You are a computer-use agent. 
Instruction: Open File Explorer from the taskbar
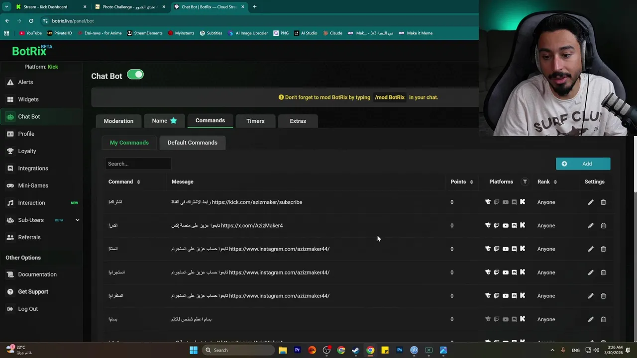coord(283,350)
